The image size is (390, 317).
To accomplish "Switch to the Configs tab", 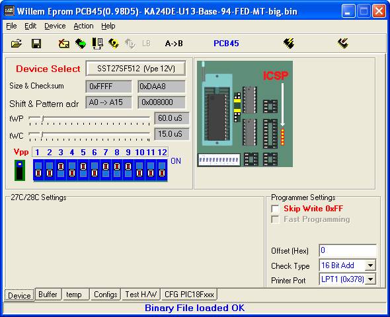I will click(x=106, y=295).
